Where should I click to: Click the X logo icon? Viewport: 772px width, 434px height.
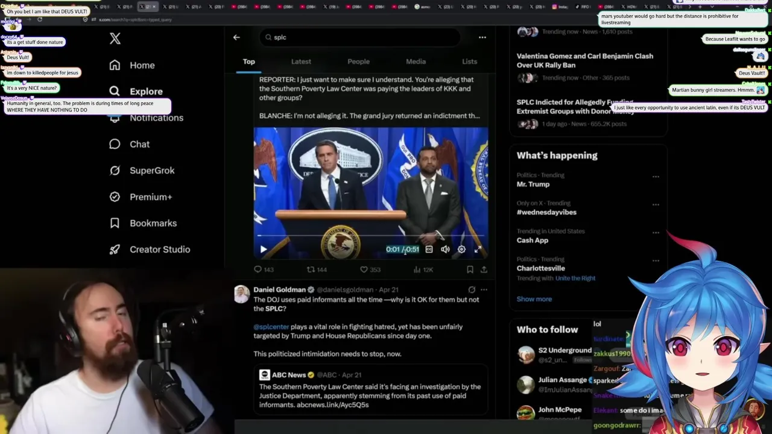(115, 39)
